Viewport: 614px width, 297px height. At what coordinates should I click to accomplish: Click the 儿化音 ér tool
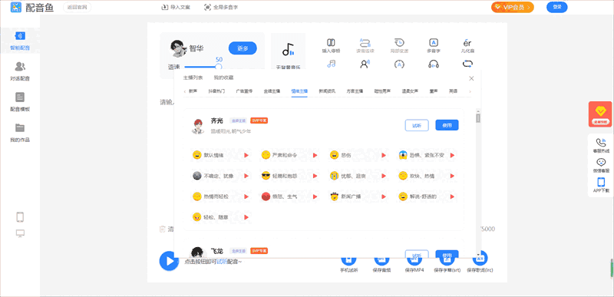pyautogui.click(x=467, y=46)
